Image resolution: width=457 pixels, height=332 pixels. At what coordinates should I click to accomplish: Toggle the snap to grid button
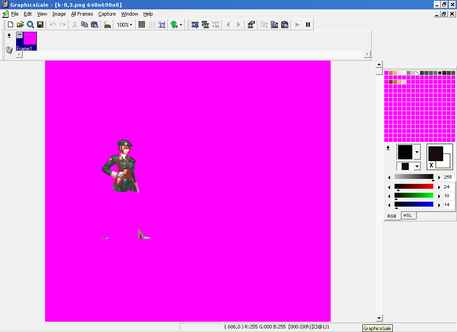162,25
